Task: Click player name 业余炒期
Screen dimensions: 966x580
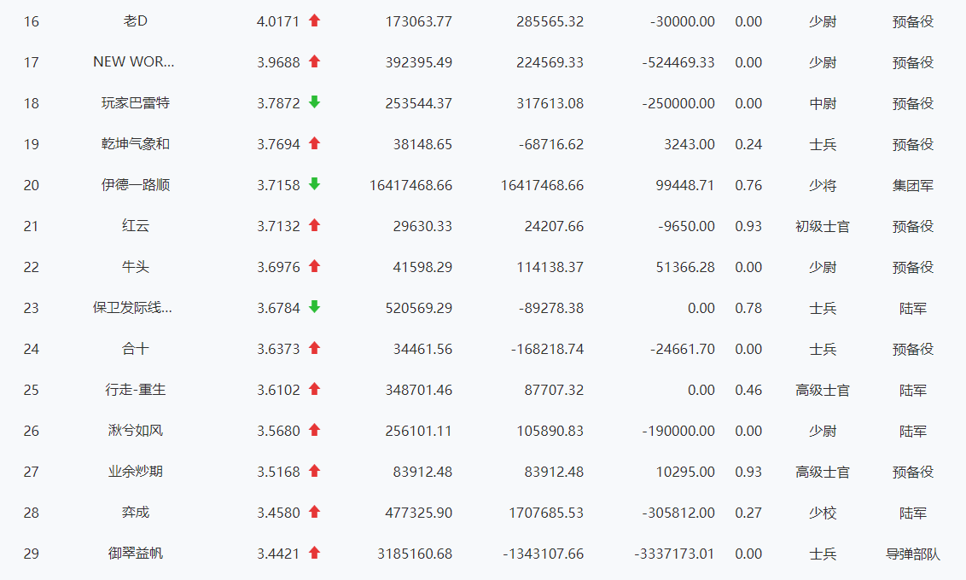Action: (x=135, y=472)
